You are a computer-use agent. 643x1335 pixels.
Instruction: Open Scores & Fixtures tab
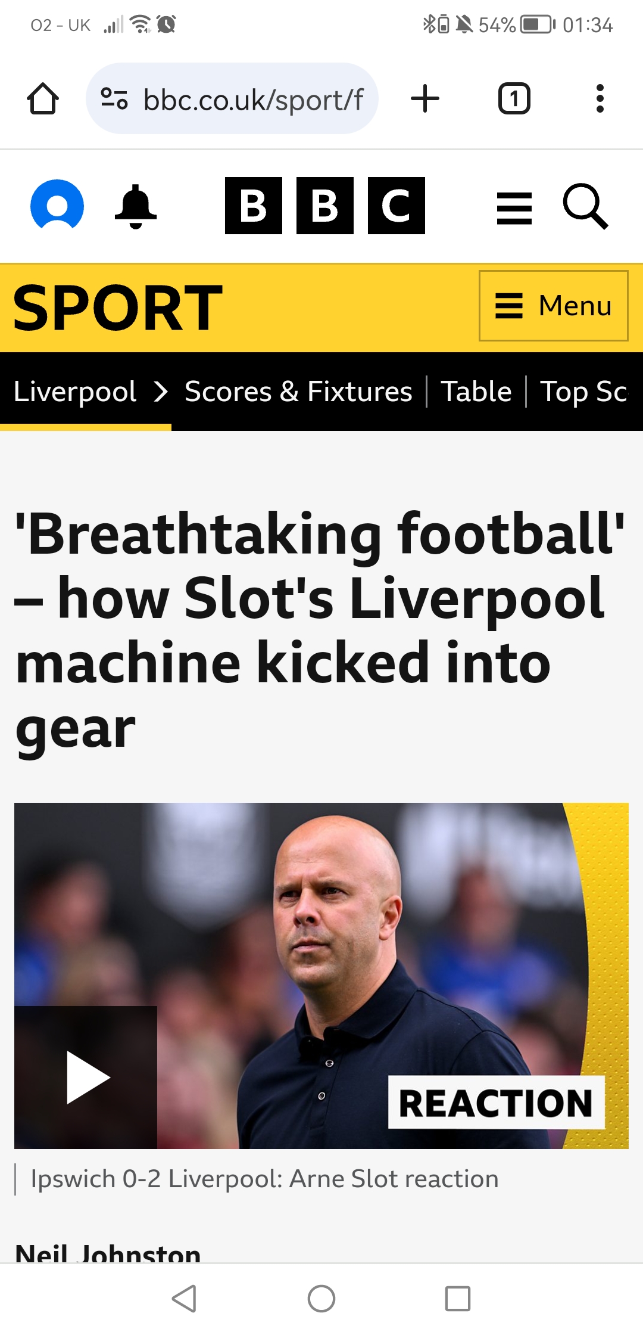coord(298,392)
